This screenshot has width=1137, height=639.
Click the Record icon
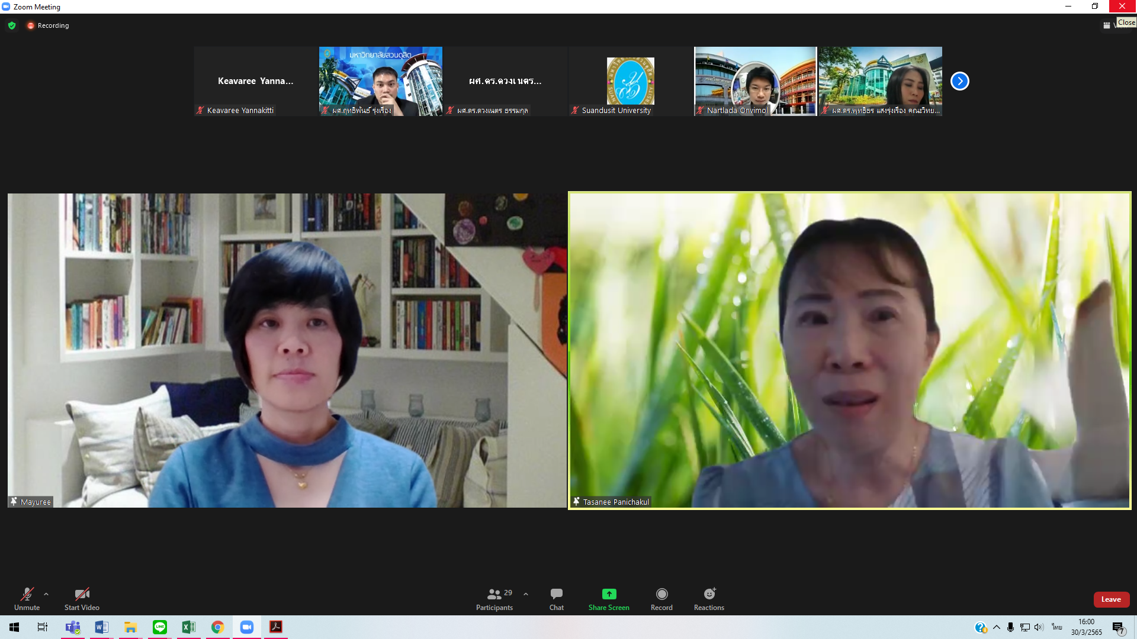[661, 594]
